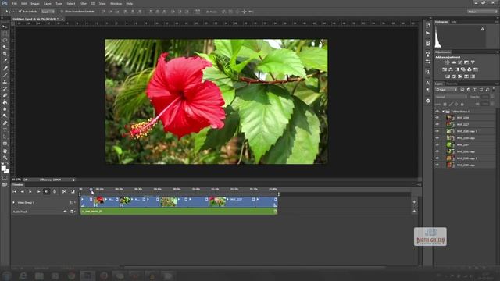Select the Eraser tool
Image resolution: width=500 pixels, height=281 pixels.
tap(5, 95)
